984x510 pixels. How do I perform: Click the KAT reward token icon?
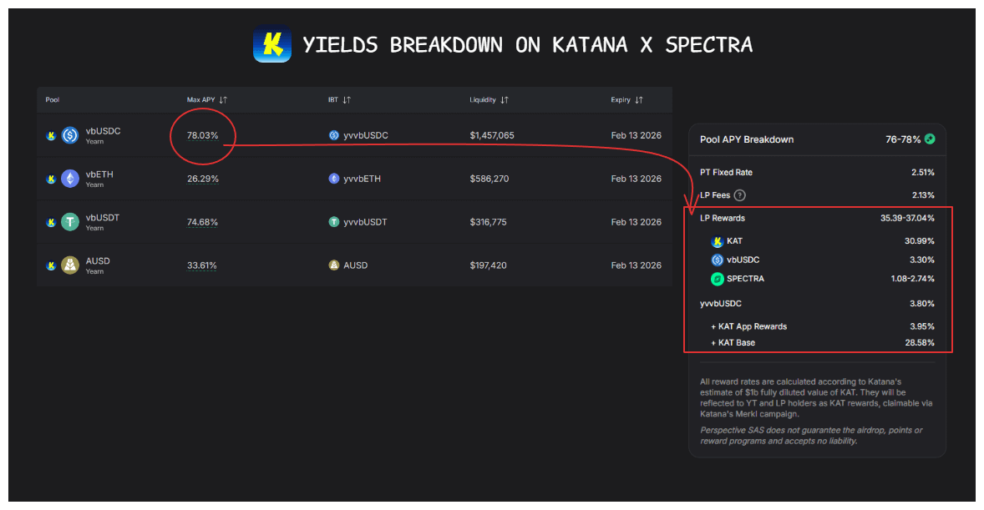pyautogui.click(x=718, y=241)
